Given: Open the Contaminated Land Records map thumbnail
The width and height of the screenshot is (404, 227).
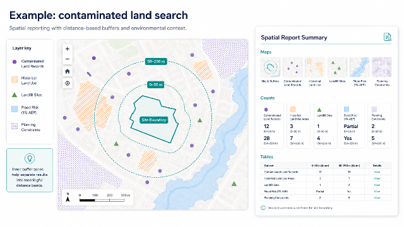Looking at the screenshot, I should (292, 67).
